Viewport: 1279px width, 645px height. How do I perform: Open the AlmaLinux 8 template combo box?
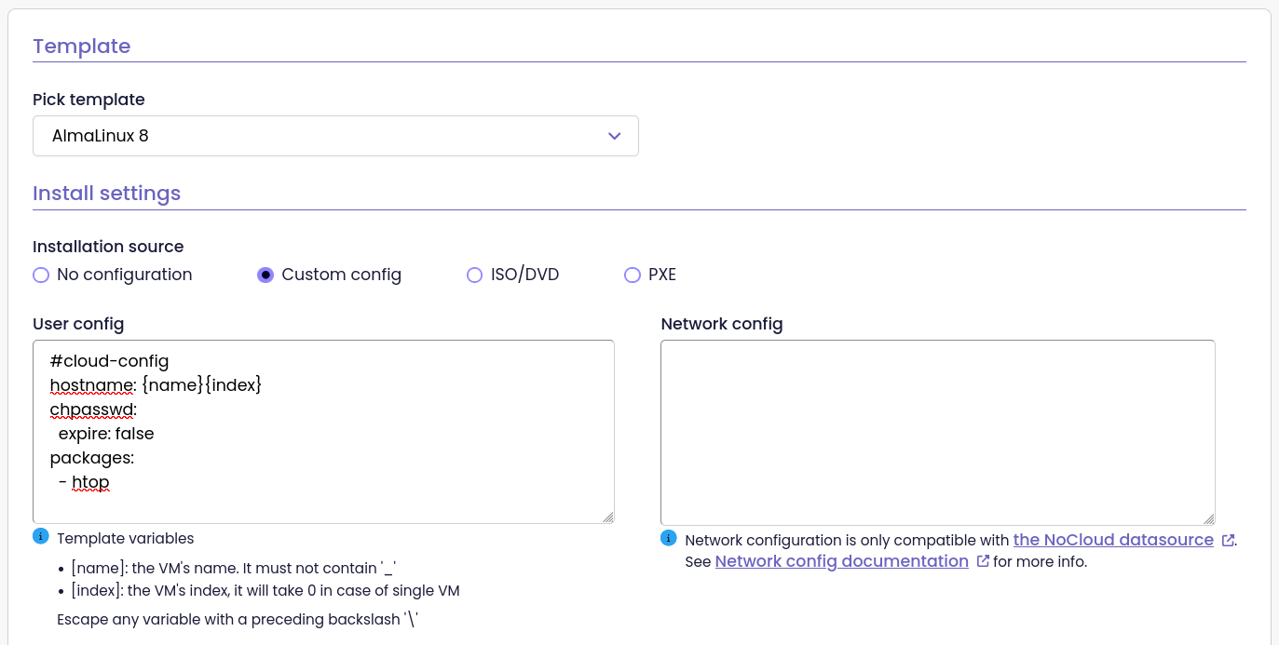coord(335,136)
